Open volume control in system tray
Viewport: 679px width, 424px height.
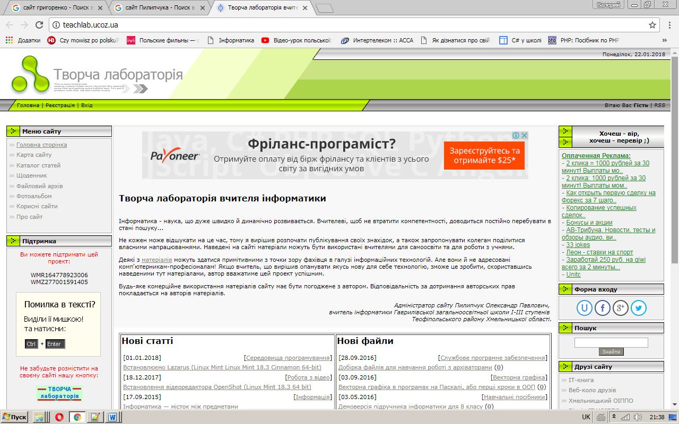pyautogui.click(x=637, y=417)
